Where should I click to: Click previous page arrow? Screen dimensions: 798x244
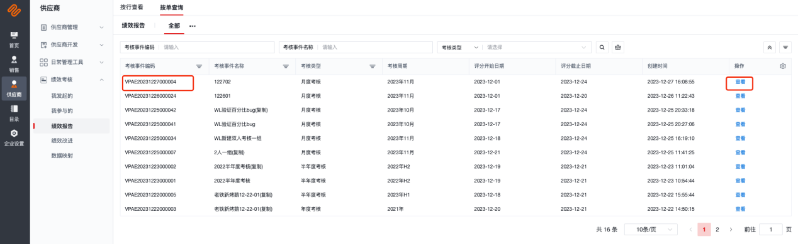691,230
